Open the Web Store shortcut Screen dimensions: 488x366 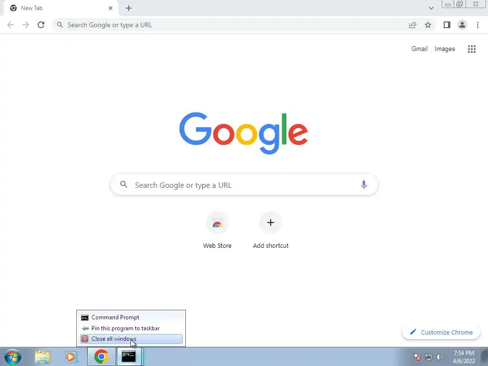(x=217, y=230)
